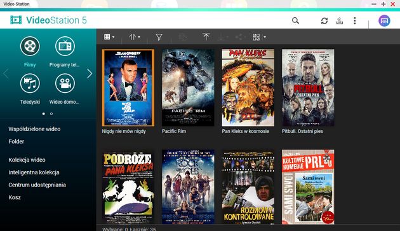This screenshot has height=231, width=400.
Task: Click the greyed add-to-collection icon
Action: tap(183, 37)
